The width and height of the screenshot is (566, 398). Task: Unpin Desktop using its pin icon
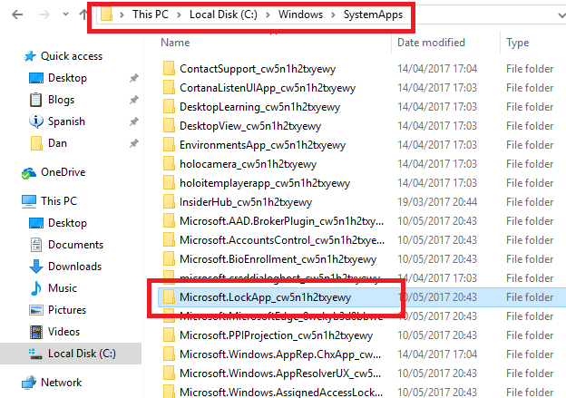134,78
